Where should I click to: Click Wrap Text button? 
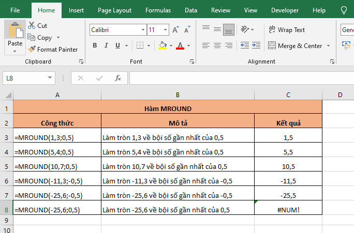(287, 30)
